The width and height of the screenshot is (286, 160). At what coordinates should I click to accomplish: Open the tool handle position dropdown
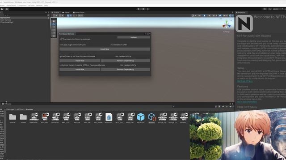pyautogui.click(x=55, y=16)
